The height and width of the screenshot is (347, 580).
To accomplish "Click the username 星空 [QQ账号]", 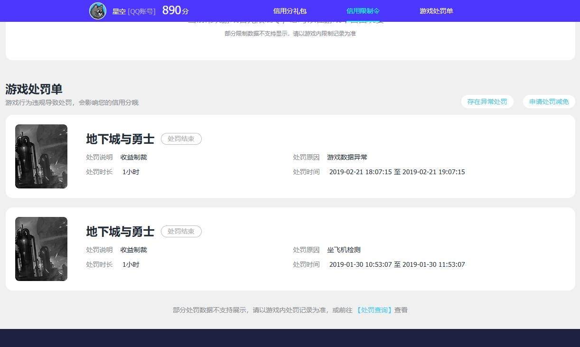I will 134,11.
